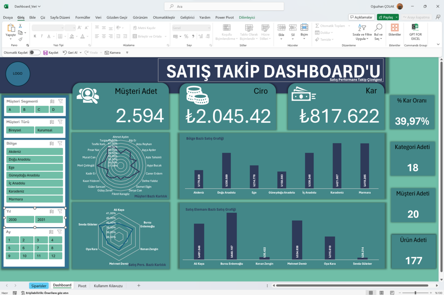
Task: Open Sırala ve Filtre Uygula dropdown
Action: point(367,39)
